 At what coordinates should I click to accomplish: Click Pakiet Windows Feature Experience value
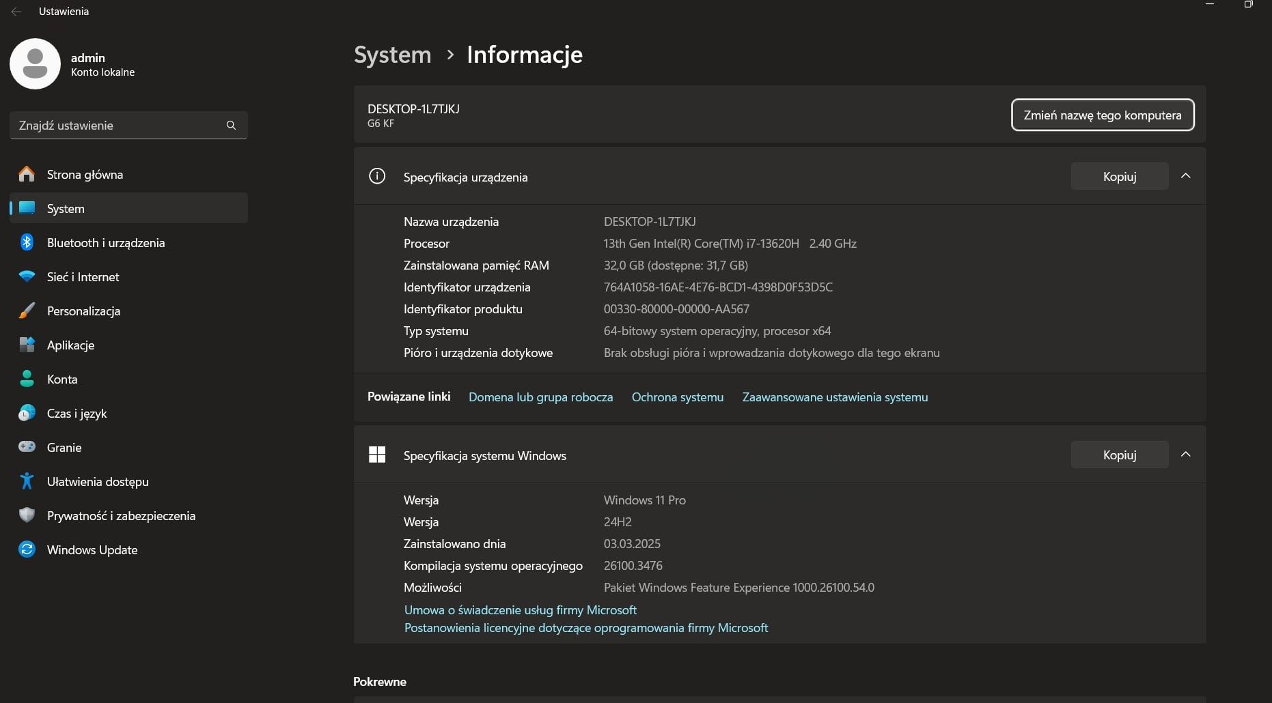coord(738,588)
